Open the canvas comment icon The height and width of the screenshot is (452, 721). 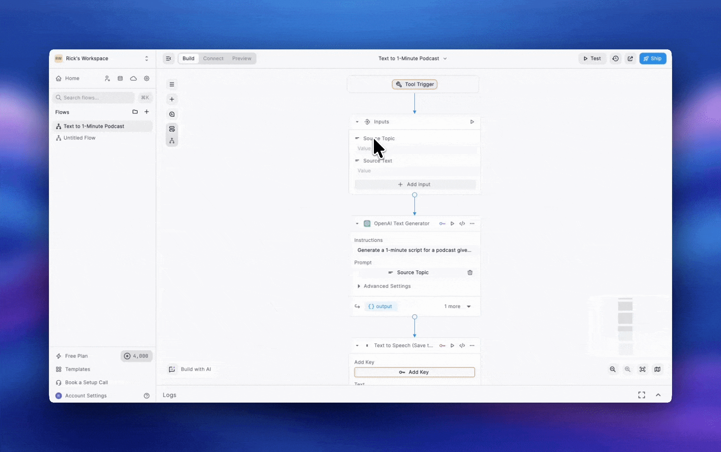pos(172,114)
